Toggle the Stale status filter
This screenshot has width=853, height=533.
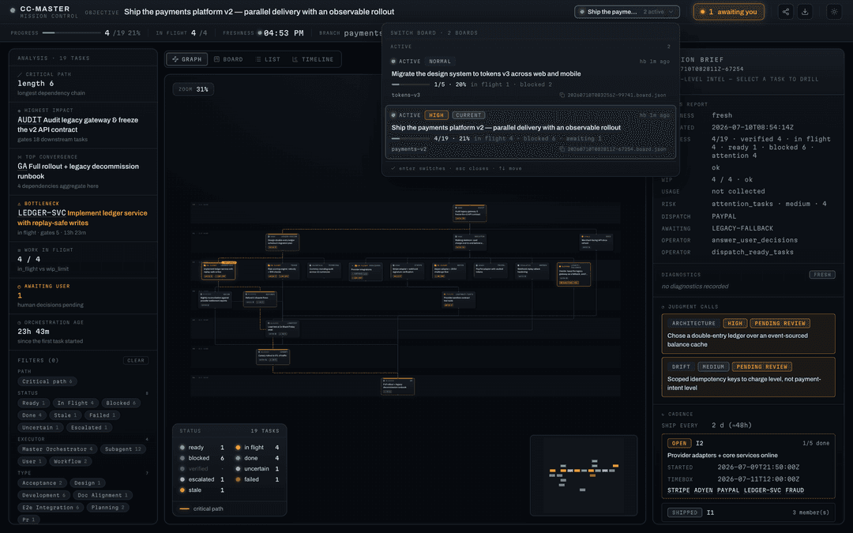(66, 415)
